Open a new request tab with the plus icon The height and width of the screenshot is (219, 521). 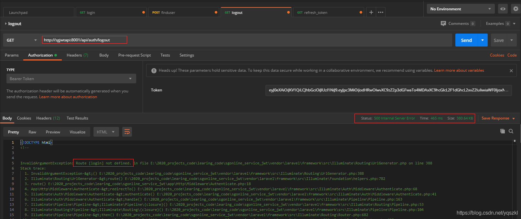coord(371,12)
